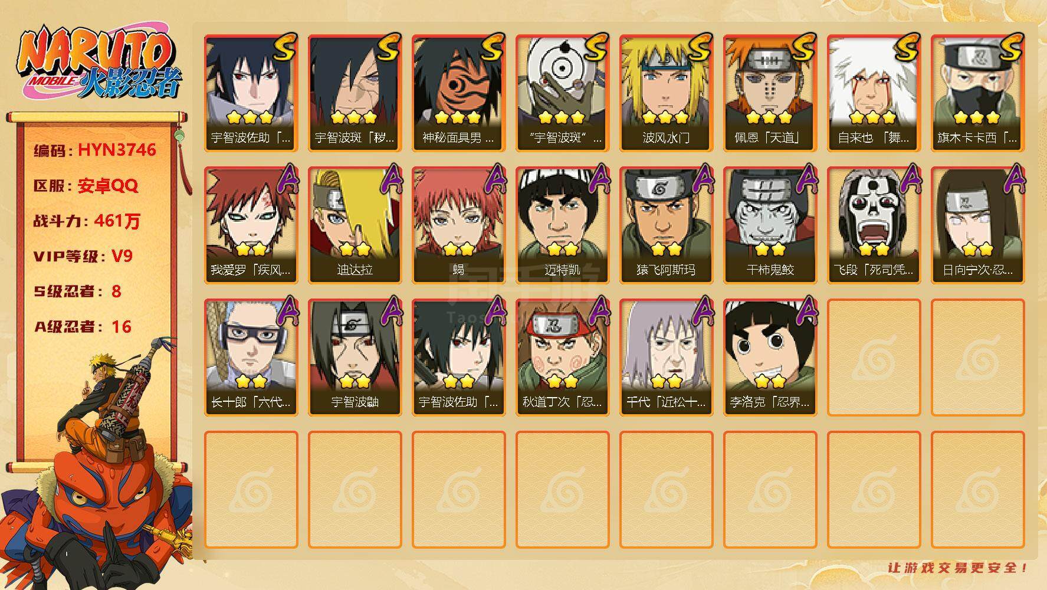
Task: Click the empty slot after 李洛克 card
Action: click(x=874, y=358)
